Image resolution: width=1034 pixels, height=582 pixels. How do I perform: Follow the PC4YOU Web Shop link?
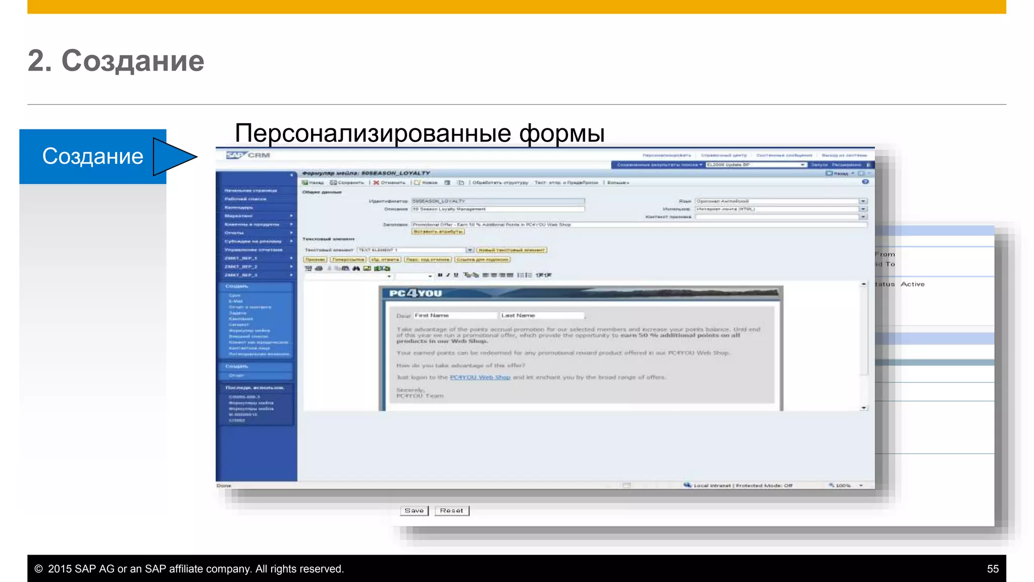click(480, 377)
